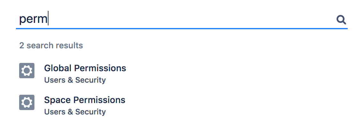Image resolution: width=356 pixels, height=131 pixels.
Task: Select the cog thumbnail of the second result
Action: [27, 102]
